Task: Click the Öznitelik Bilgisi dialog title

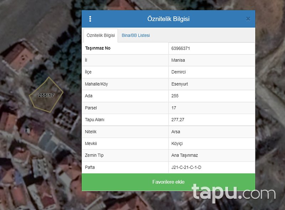Action: 168,19
